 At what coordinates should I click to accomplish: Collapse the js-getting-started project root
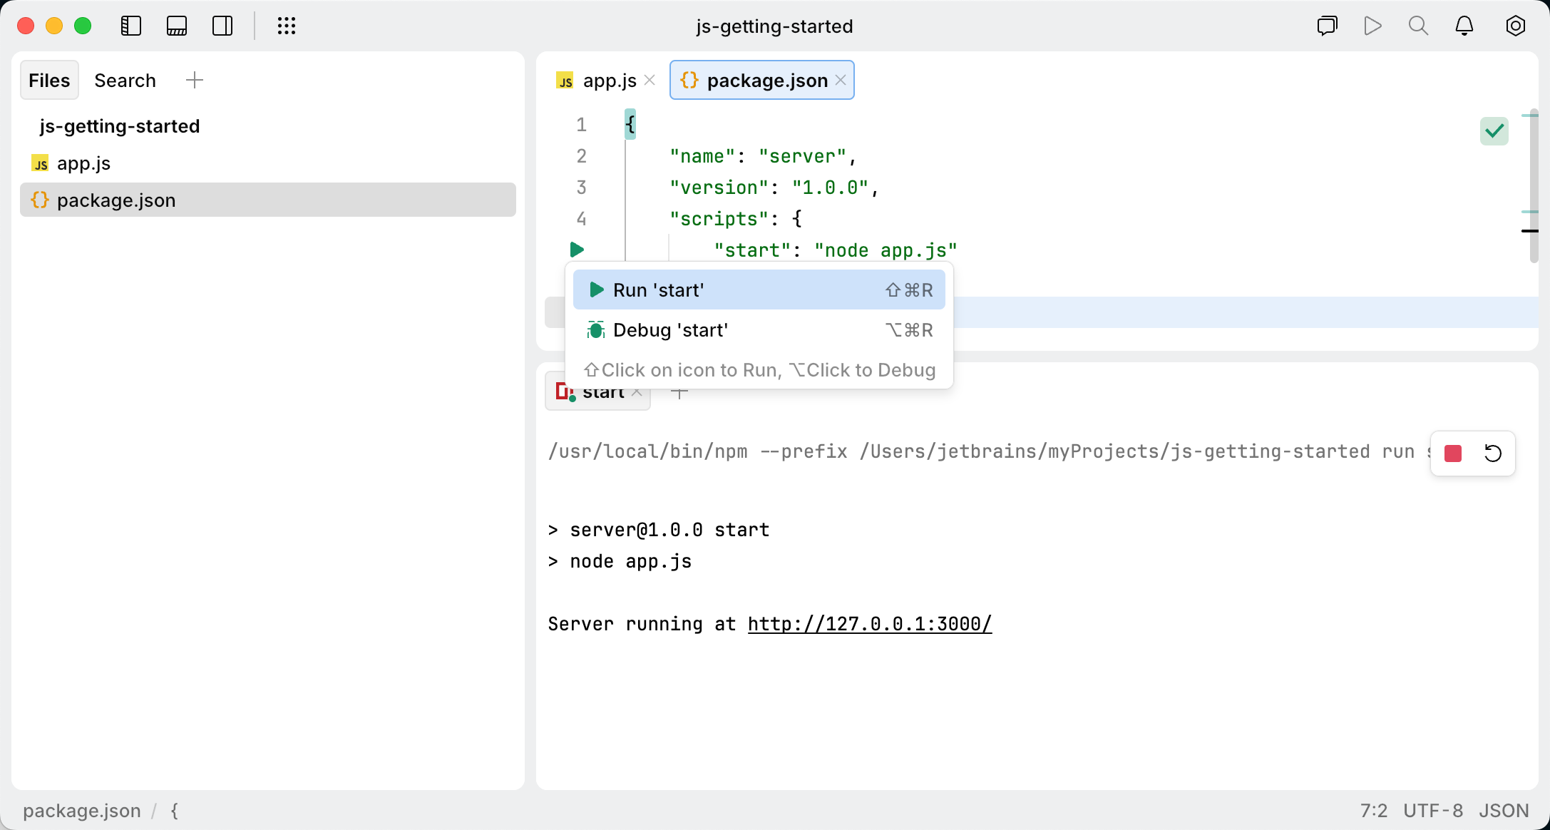(x=120, y=126)
